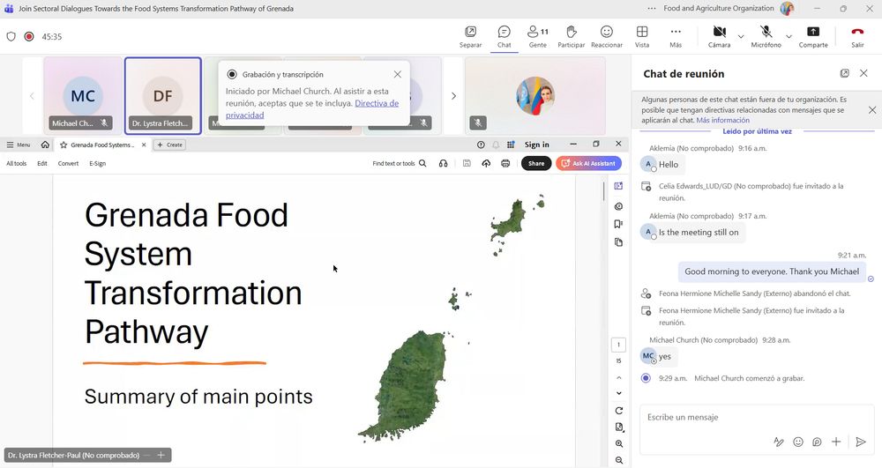Screen dimensions: 882x468
Task: Open the Separar pop-out view
Action: (470, 37)
